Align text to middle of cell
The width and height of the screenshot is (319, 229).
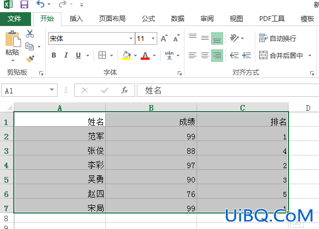pyautogui.click(x=205, y=38)
